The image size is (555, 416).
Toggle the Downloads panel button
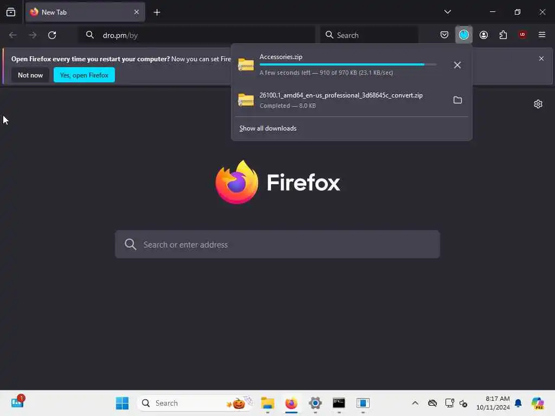point(464,35)
